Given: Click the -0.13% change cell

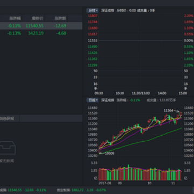Looking at the screenshot, I should pos(14,33).
